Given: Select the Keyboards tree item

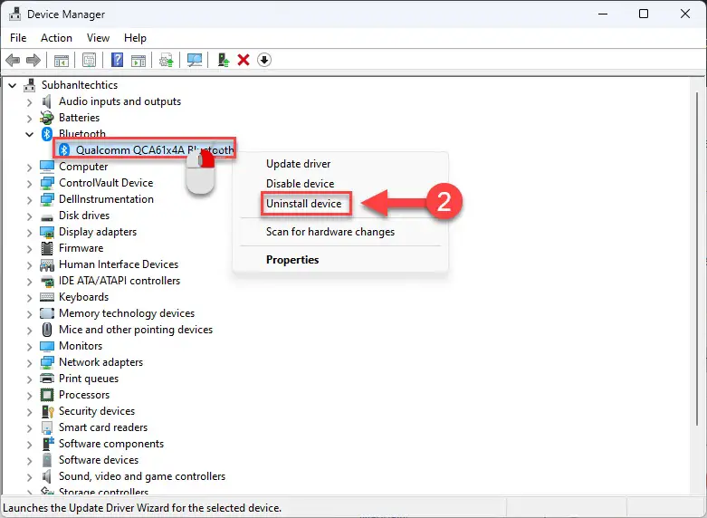Looking at the screenshot, I should click(84, 297).
